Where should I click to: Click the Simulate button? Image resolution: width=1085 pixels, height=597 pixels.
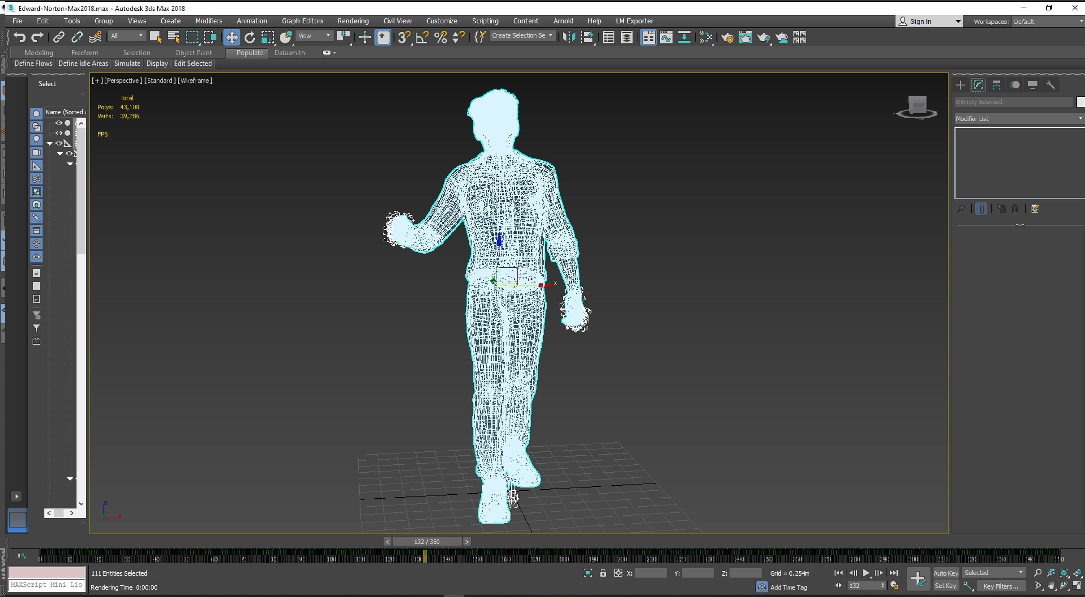[127, 64]
